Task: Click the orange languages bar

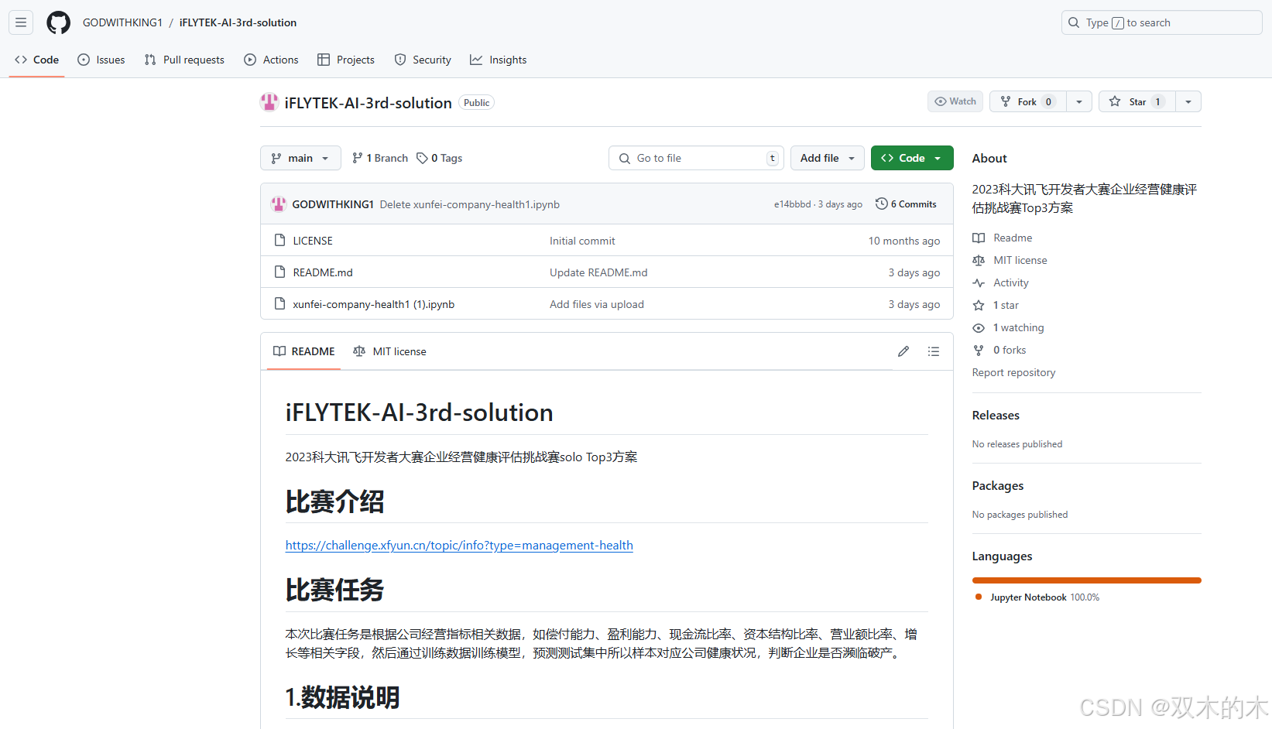Action: pyautogui.click(x=1086, y=580)
